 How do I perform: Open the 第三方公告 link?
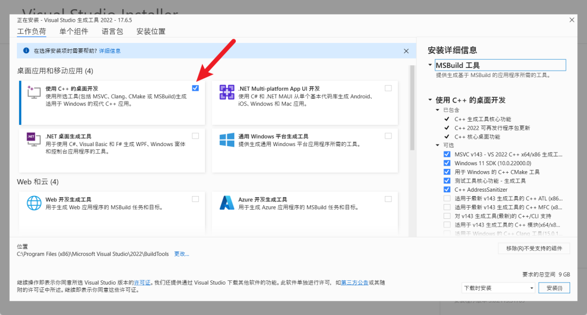pos(354,282)
